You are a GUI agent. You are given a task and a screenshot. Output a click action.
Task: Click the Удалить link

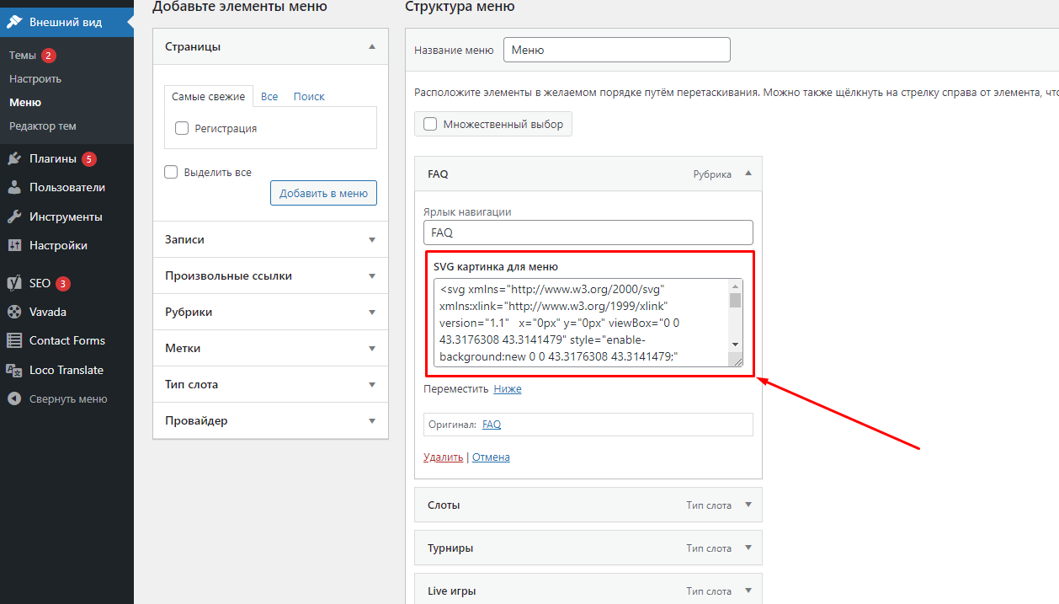click(x=443, y=457)
